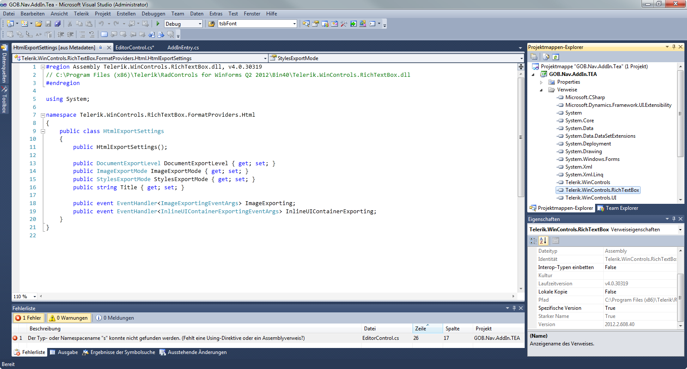Click the bookmark toggle icon in text toolbar
Viewport: 687px width, 369px height.
[104, 34]
